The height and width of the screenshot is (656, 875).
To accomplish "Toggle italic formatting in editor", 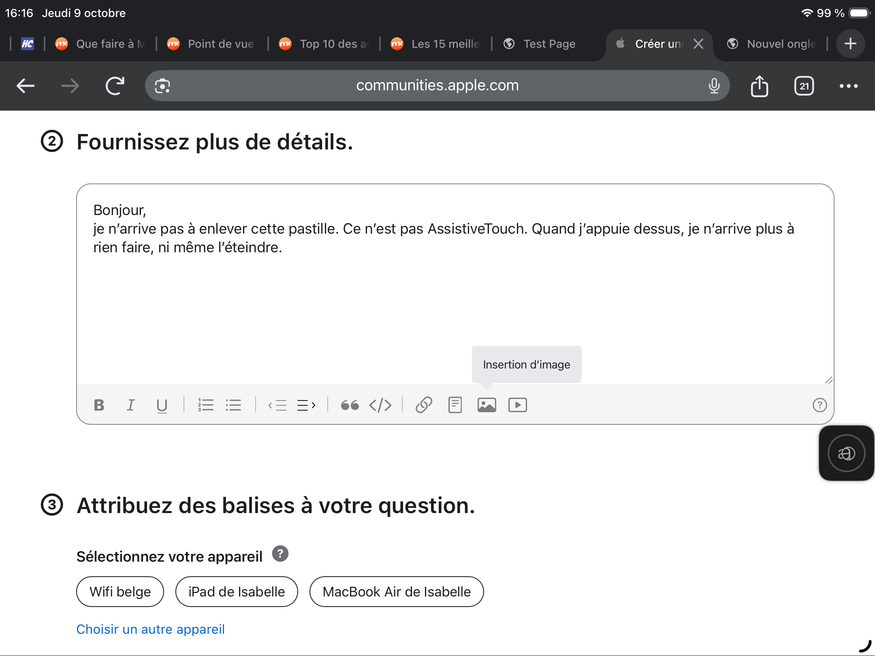I will (130, 405).
